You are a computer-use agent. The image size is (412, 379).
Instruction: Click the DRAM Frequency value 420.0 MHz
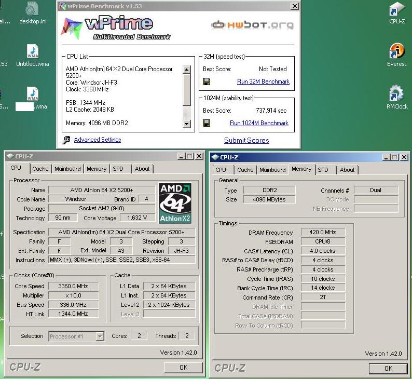tap(323, 233)
